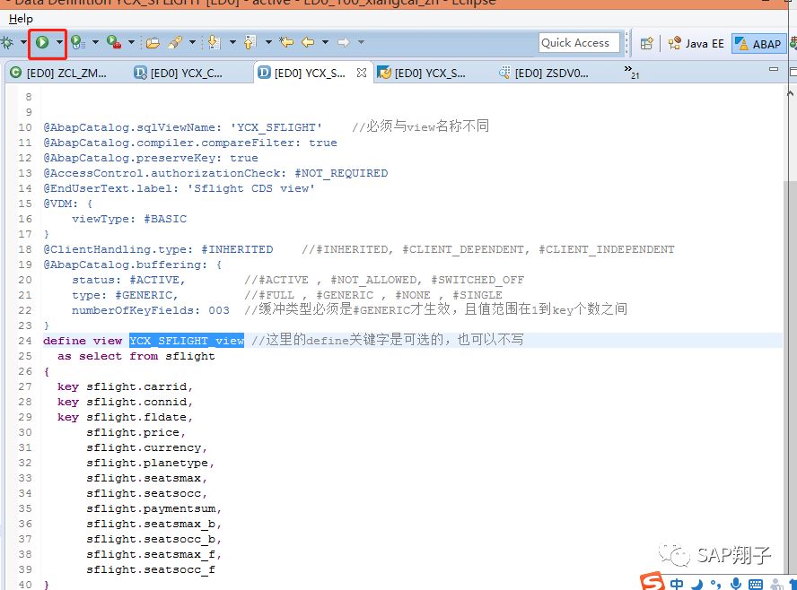Click the Last Edit Location icon
The image size is (797, 590).
click(x=286, y=42)
